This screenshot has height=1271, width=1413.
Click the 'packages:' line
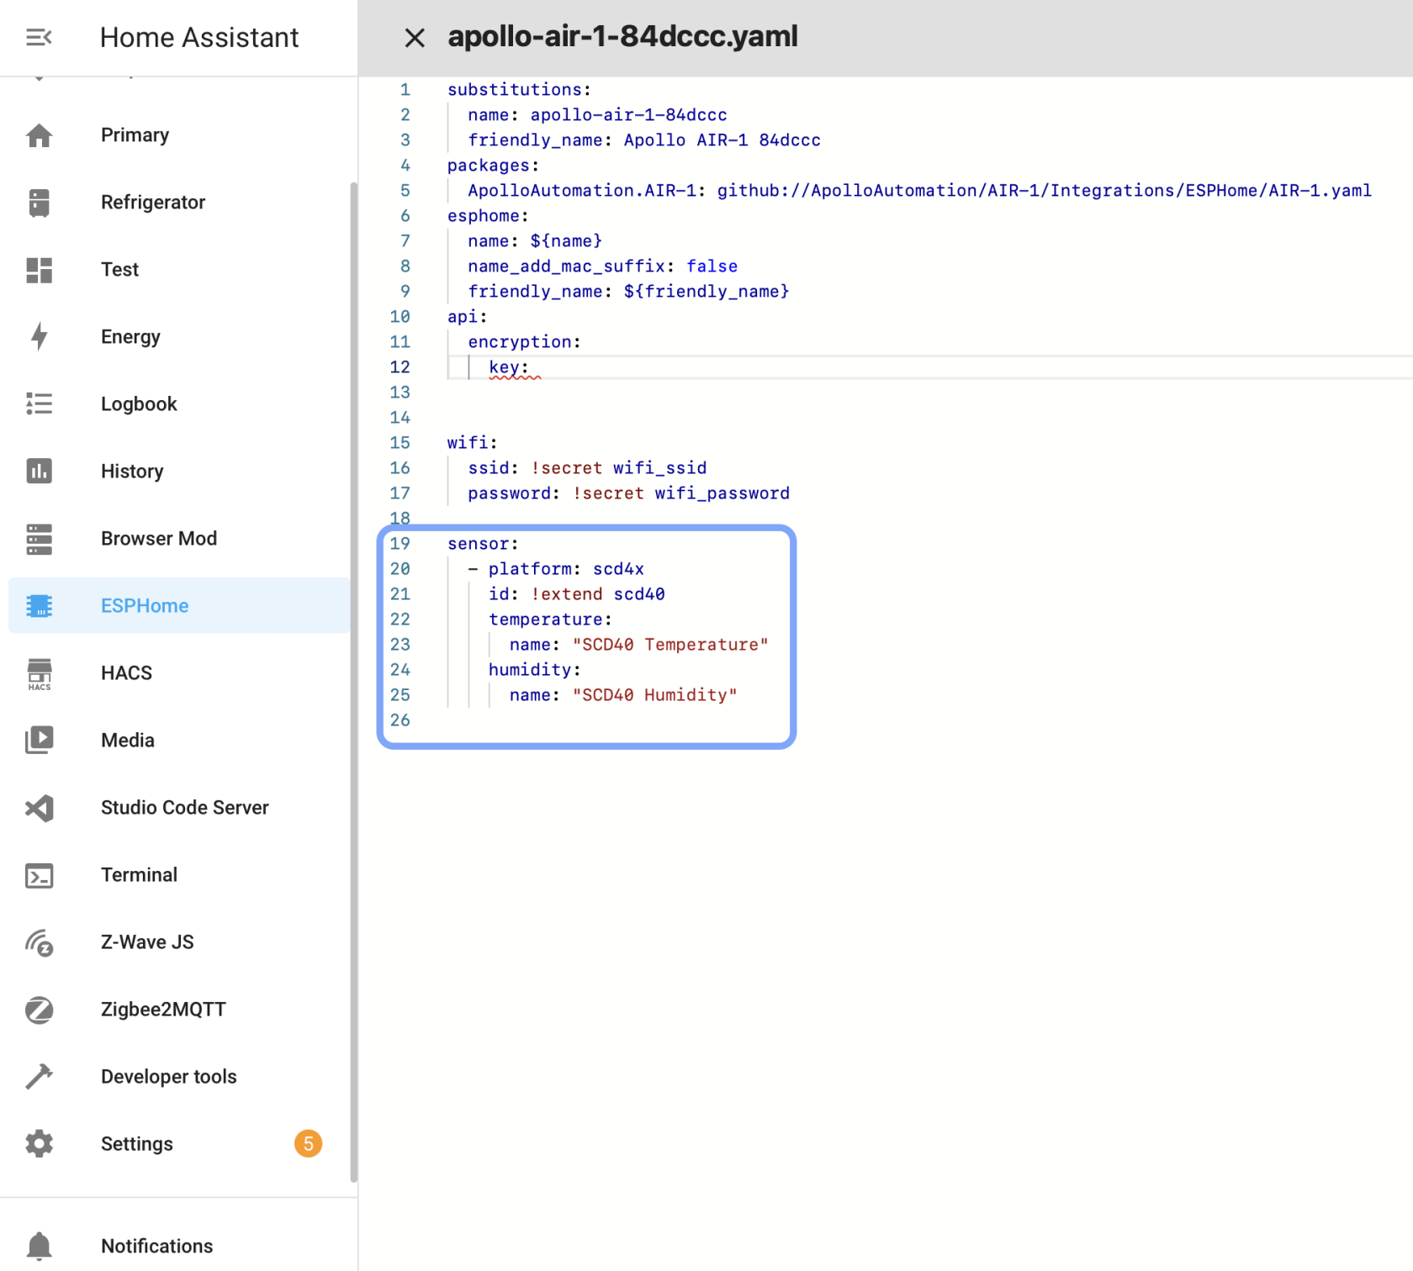[x=493, y=166]
